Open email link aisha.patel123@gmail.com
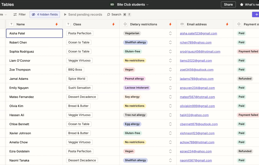The width and height of the screenshot is (259, 165). (x=198, y=33)
